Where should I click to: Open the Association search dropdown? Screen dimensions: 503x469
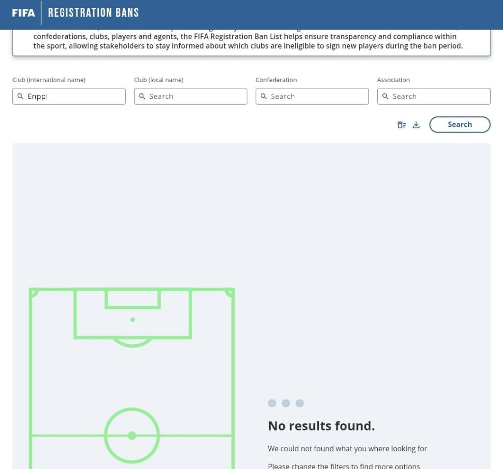pos(434,96)
